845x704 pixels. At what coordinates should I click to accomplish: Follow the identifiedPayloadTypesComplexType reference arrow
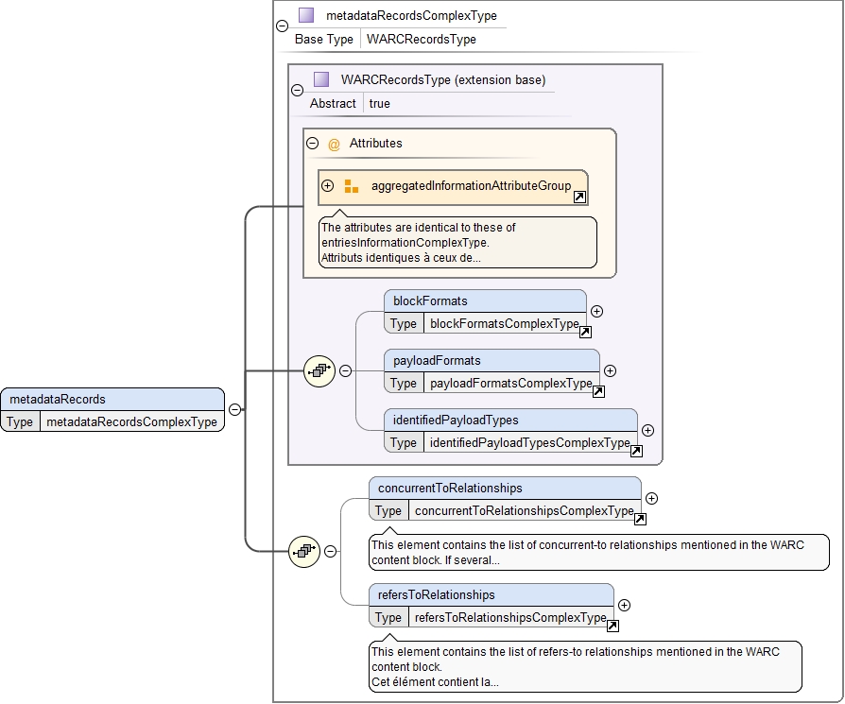point(636,451)
